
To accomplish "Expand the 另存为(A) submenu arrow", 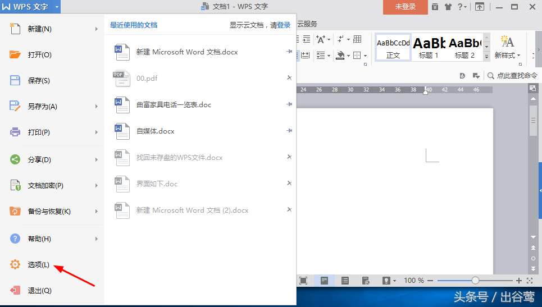I will coord(97,107).
